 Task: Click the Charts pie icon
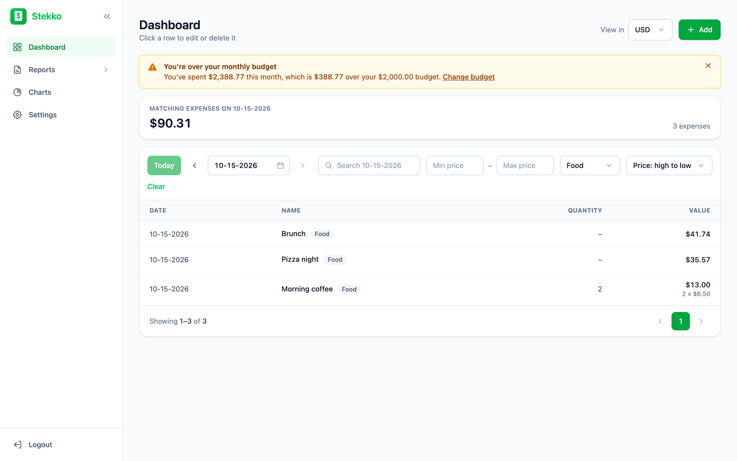point(17,92)
